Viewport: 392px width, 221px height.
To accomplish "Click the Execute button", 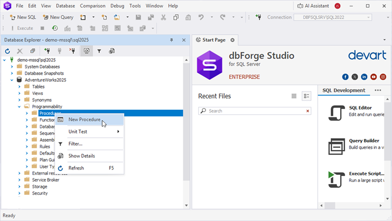I will (x=22, y=28).
